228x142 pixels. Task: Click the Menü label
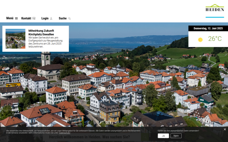(10, 18)
